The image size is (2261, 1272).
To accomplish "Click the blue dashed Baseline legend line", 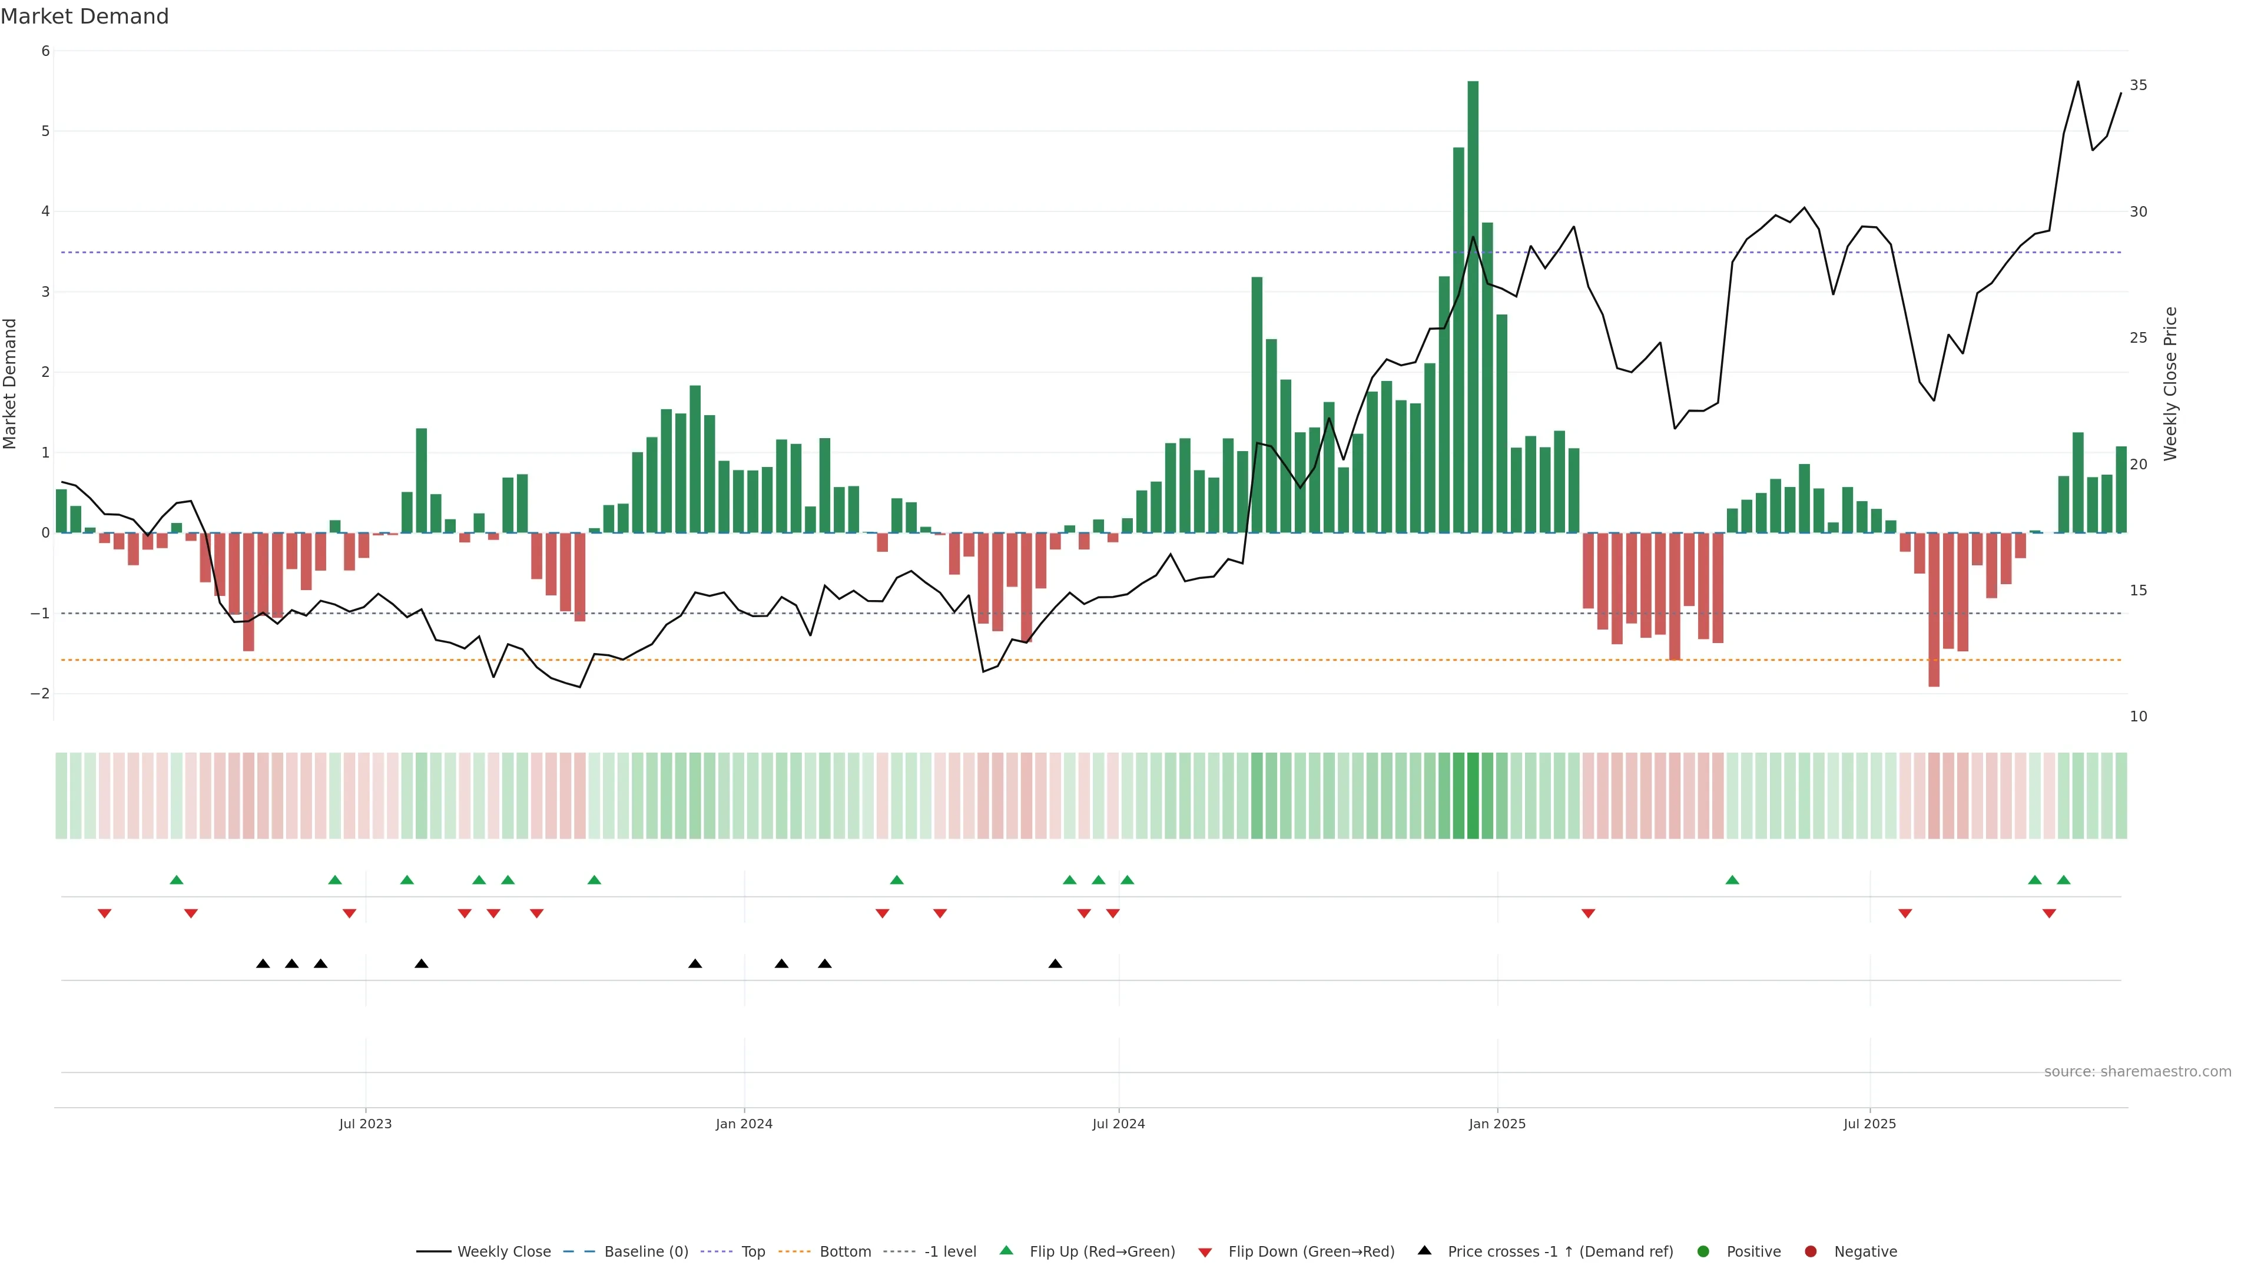I will coord(579,1251).
